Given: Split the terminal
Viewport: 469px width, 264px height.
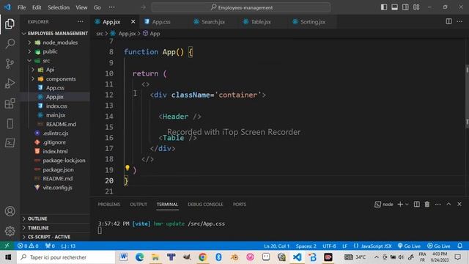Looking at the screenshot, I should (416, 204).
